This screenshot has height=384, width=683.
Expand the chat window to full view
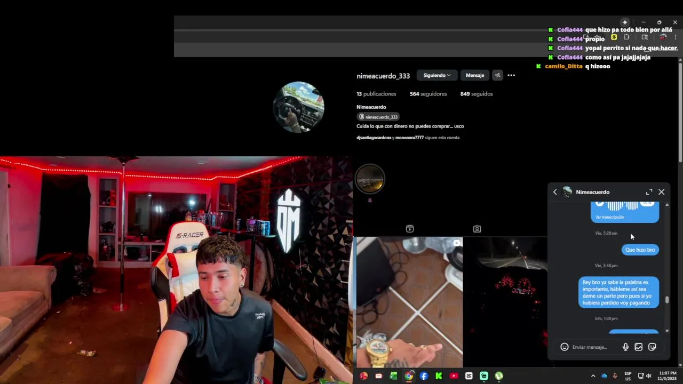tap(649, 192)
